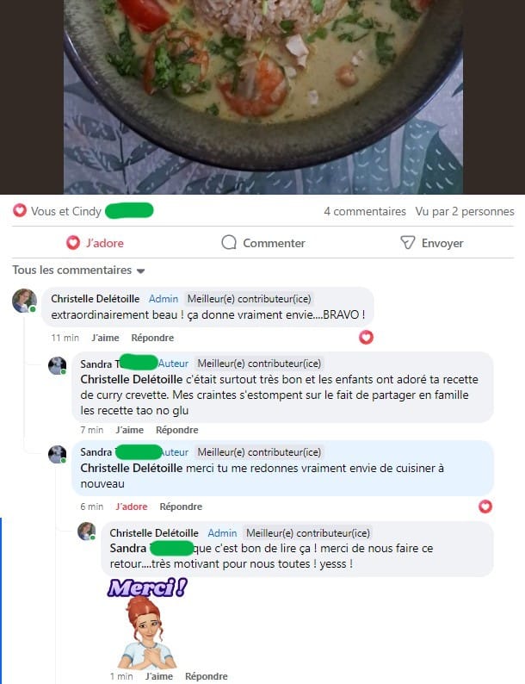Toggle the J'adore reaction on the post

(x=95, y=243)
